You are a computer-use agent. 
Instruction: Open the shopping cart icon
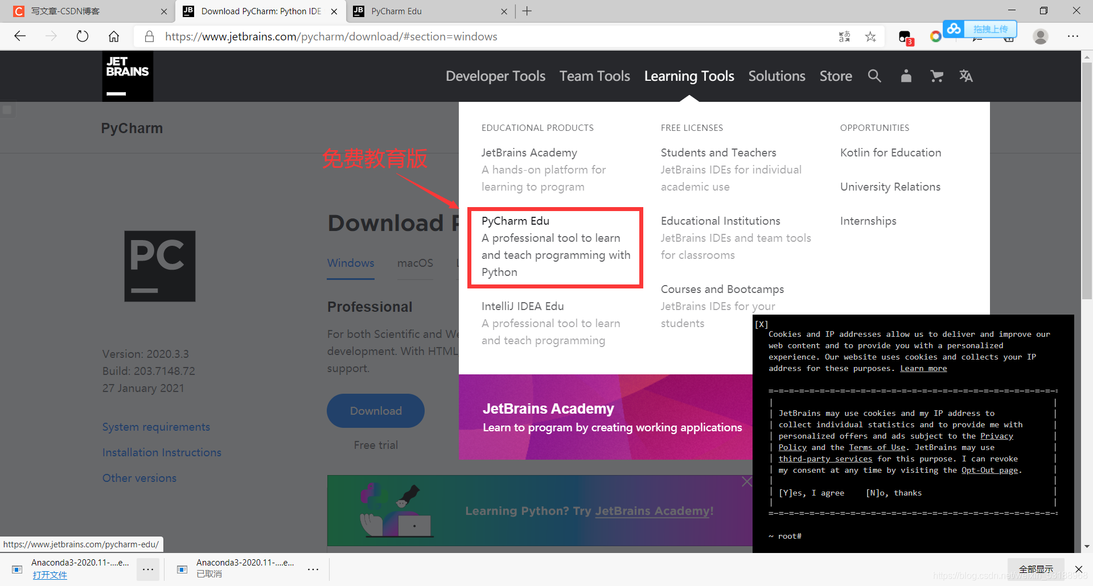pyautogui.click(x=936, y=76)
